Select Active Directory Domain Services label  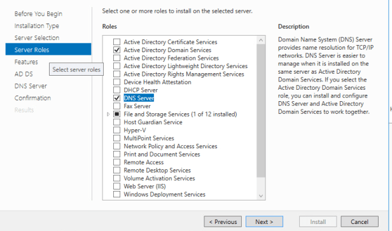click(x=167, y=50)
